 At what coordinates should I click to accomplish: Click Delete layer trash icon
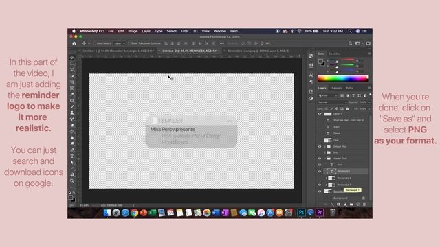pyautogui.click(x=364, y=204)
